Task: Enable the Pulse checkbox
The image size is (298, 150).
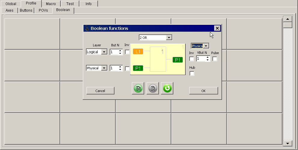Action: (215, 59)
